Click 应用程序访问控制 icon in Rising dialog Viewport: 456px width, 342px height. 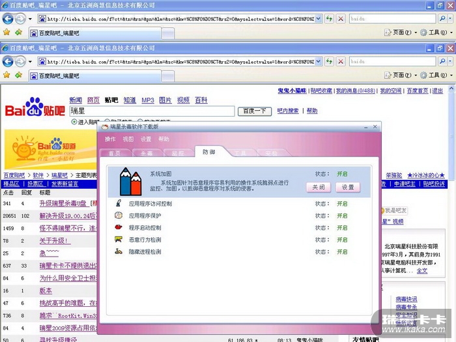tap(119, 203)
